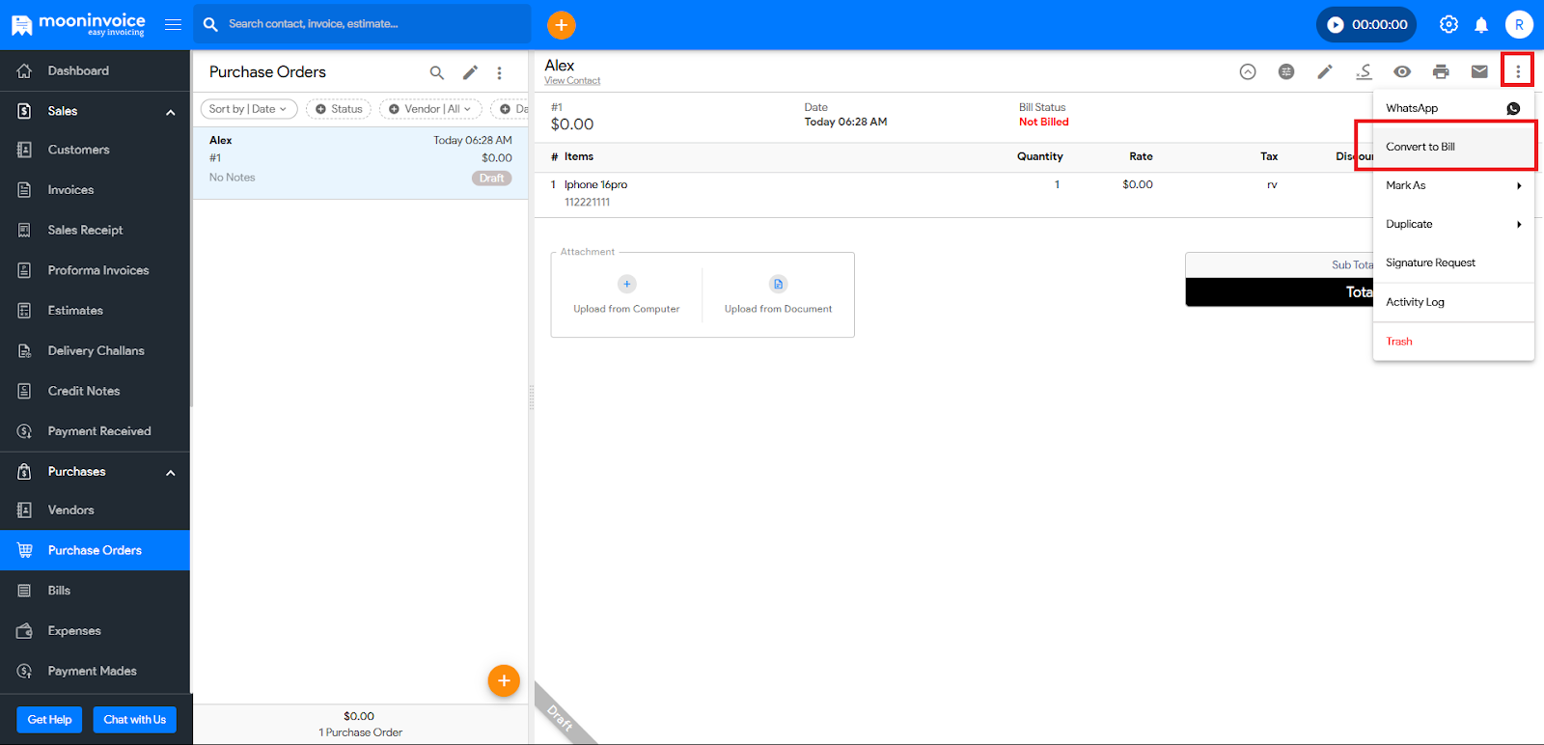The width and height of the screenshot is (1544, 745).
Task: Click the Draft badge on Alex order
Action: (492, 179)
